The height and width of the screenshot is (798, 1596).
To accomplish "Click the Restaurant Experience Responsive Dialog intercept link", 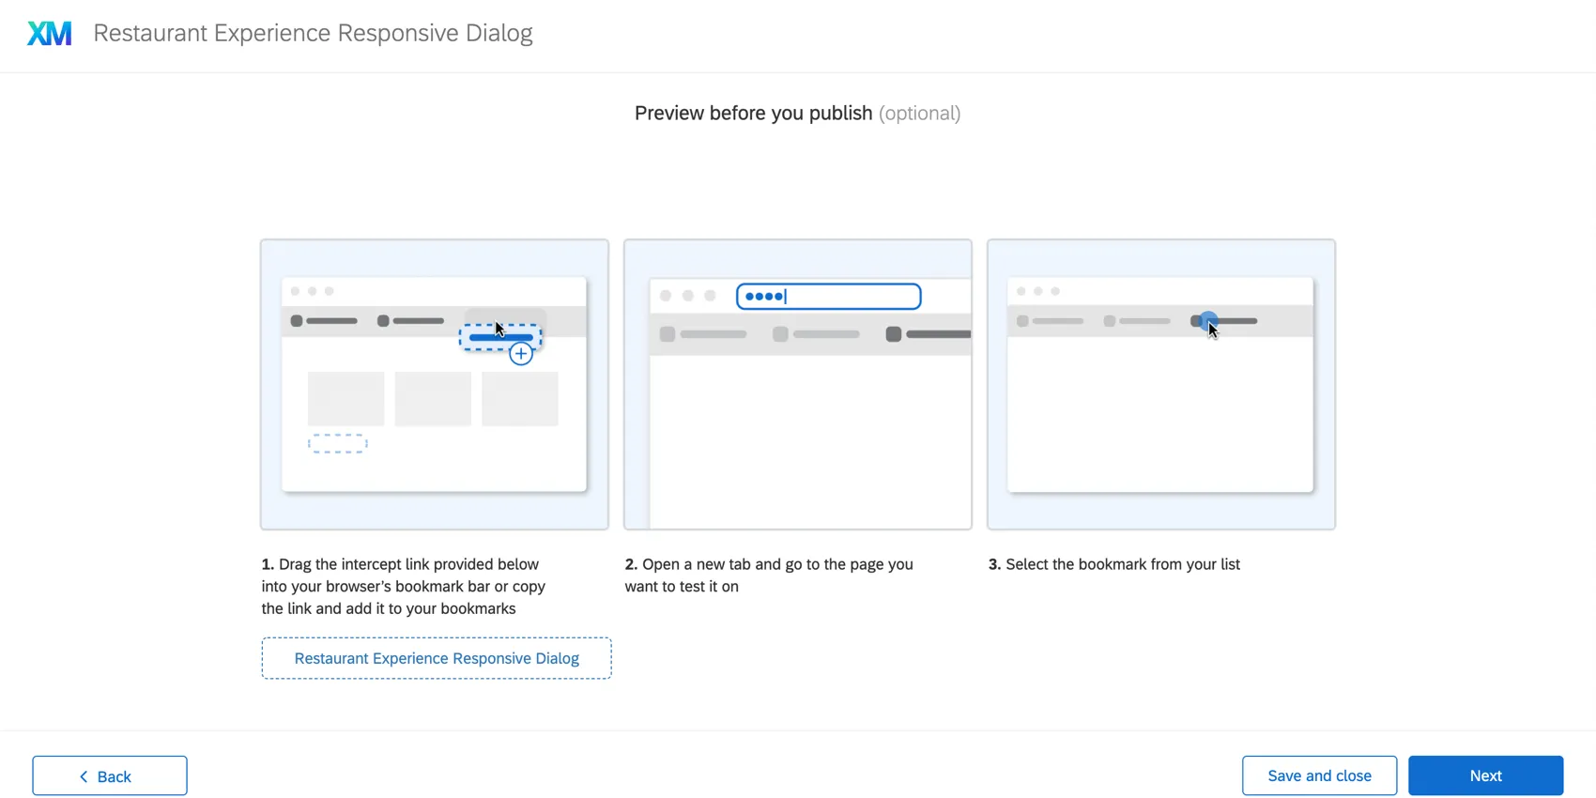I will (x=437, y=658).
